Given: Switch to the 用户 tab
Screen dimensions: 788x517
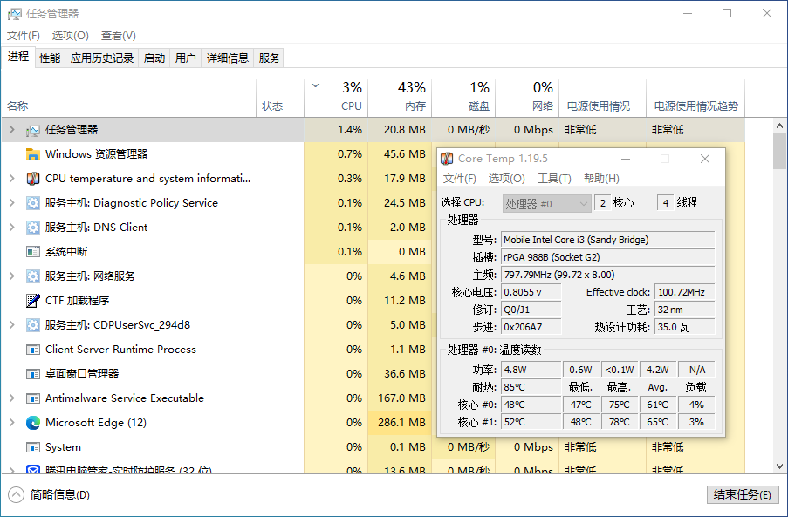Looking at the screenshot, I should (x=186, y=58).
